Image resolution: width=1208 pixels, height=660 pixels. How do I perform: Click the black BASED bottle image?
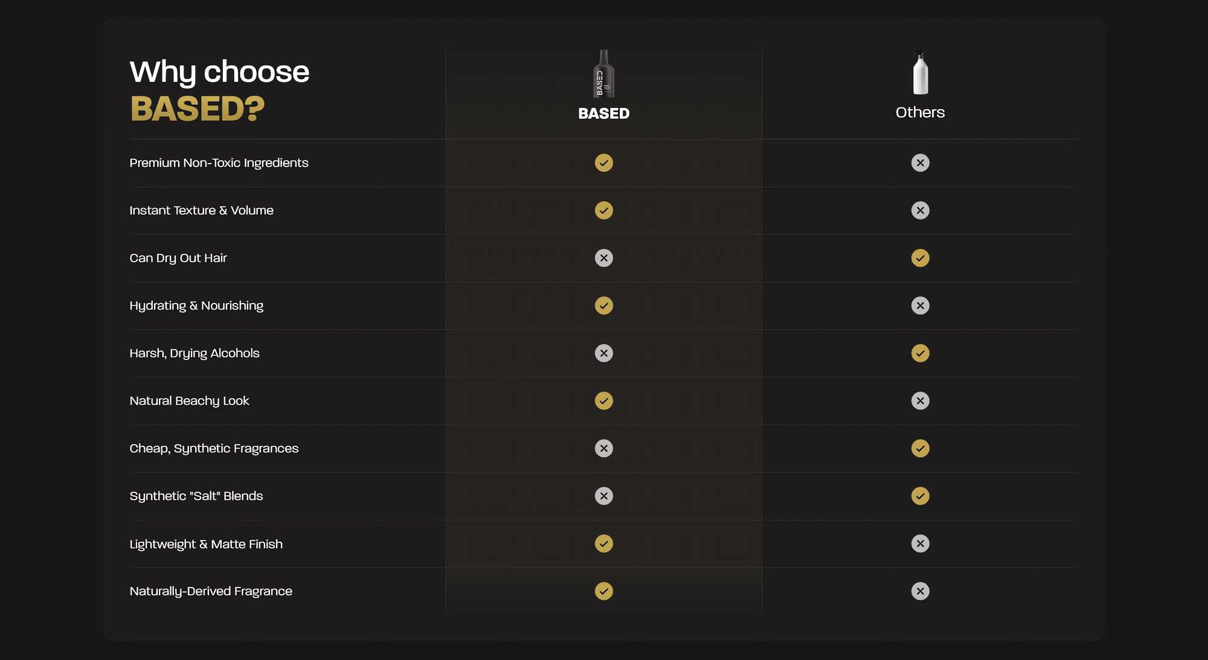coord(603,74)
